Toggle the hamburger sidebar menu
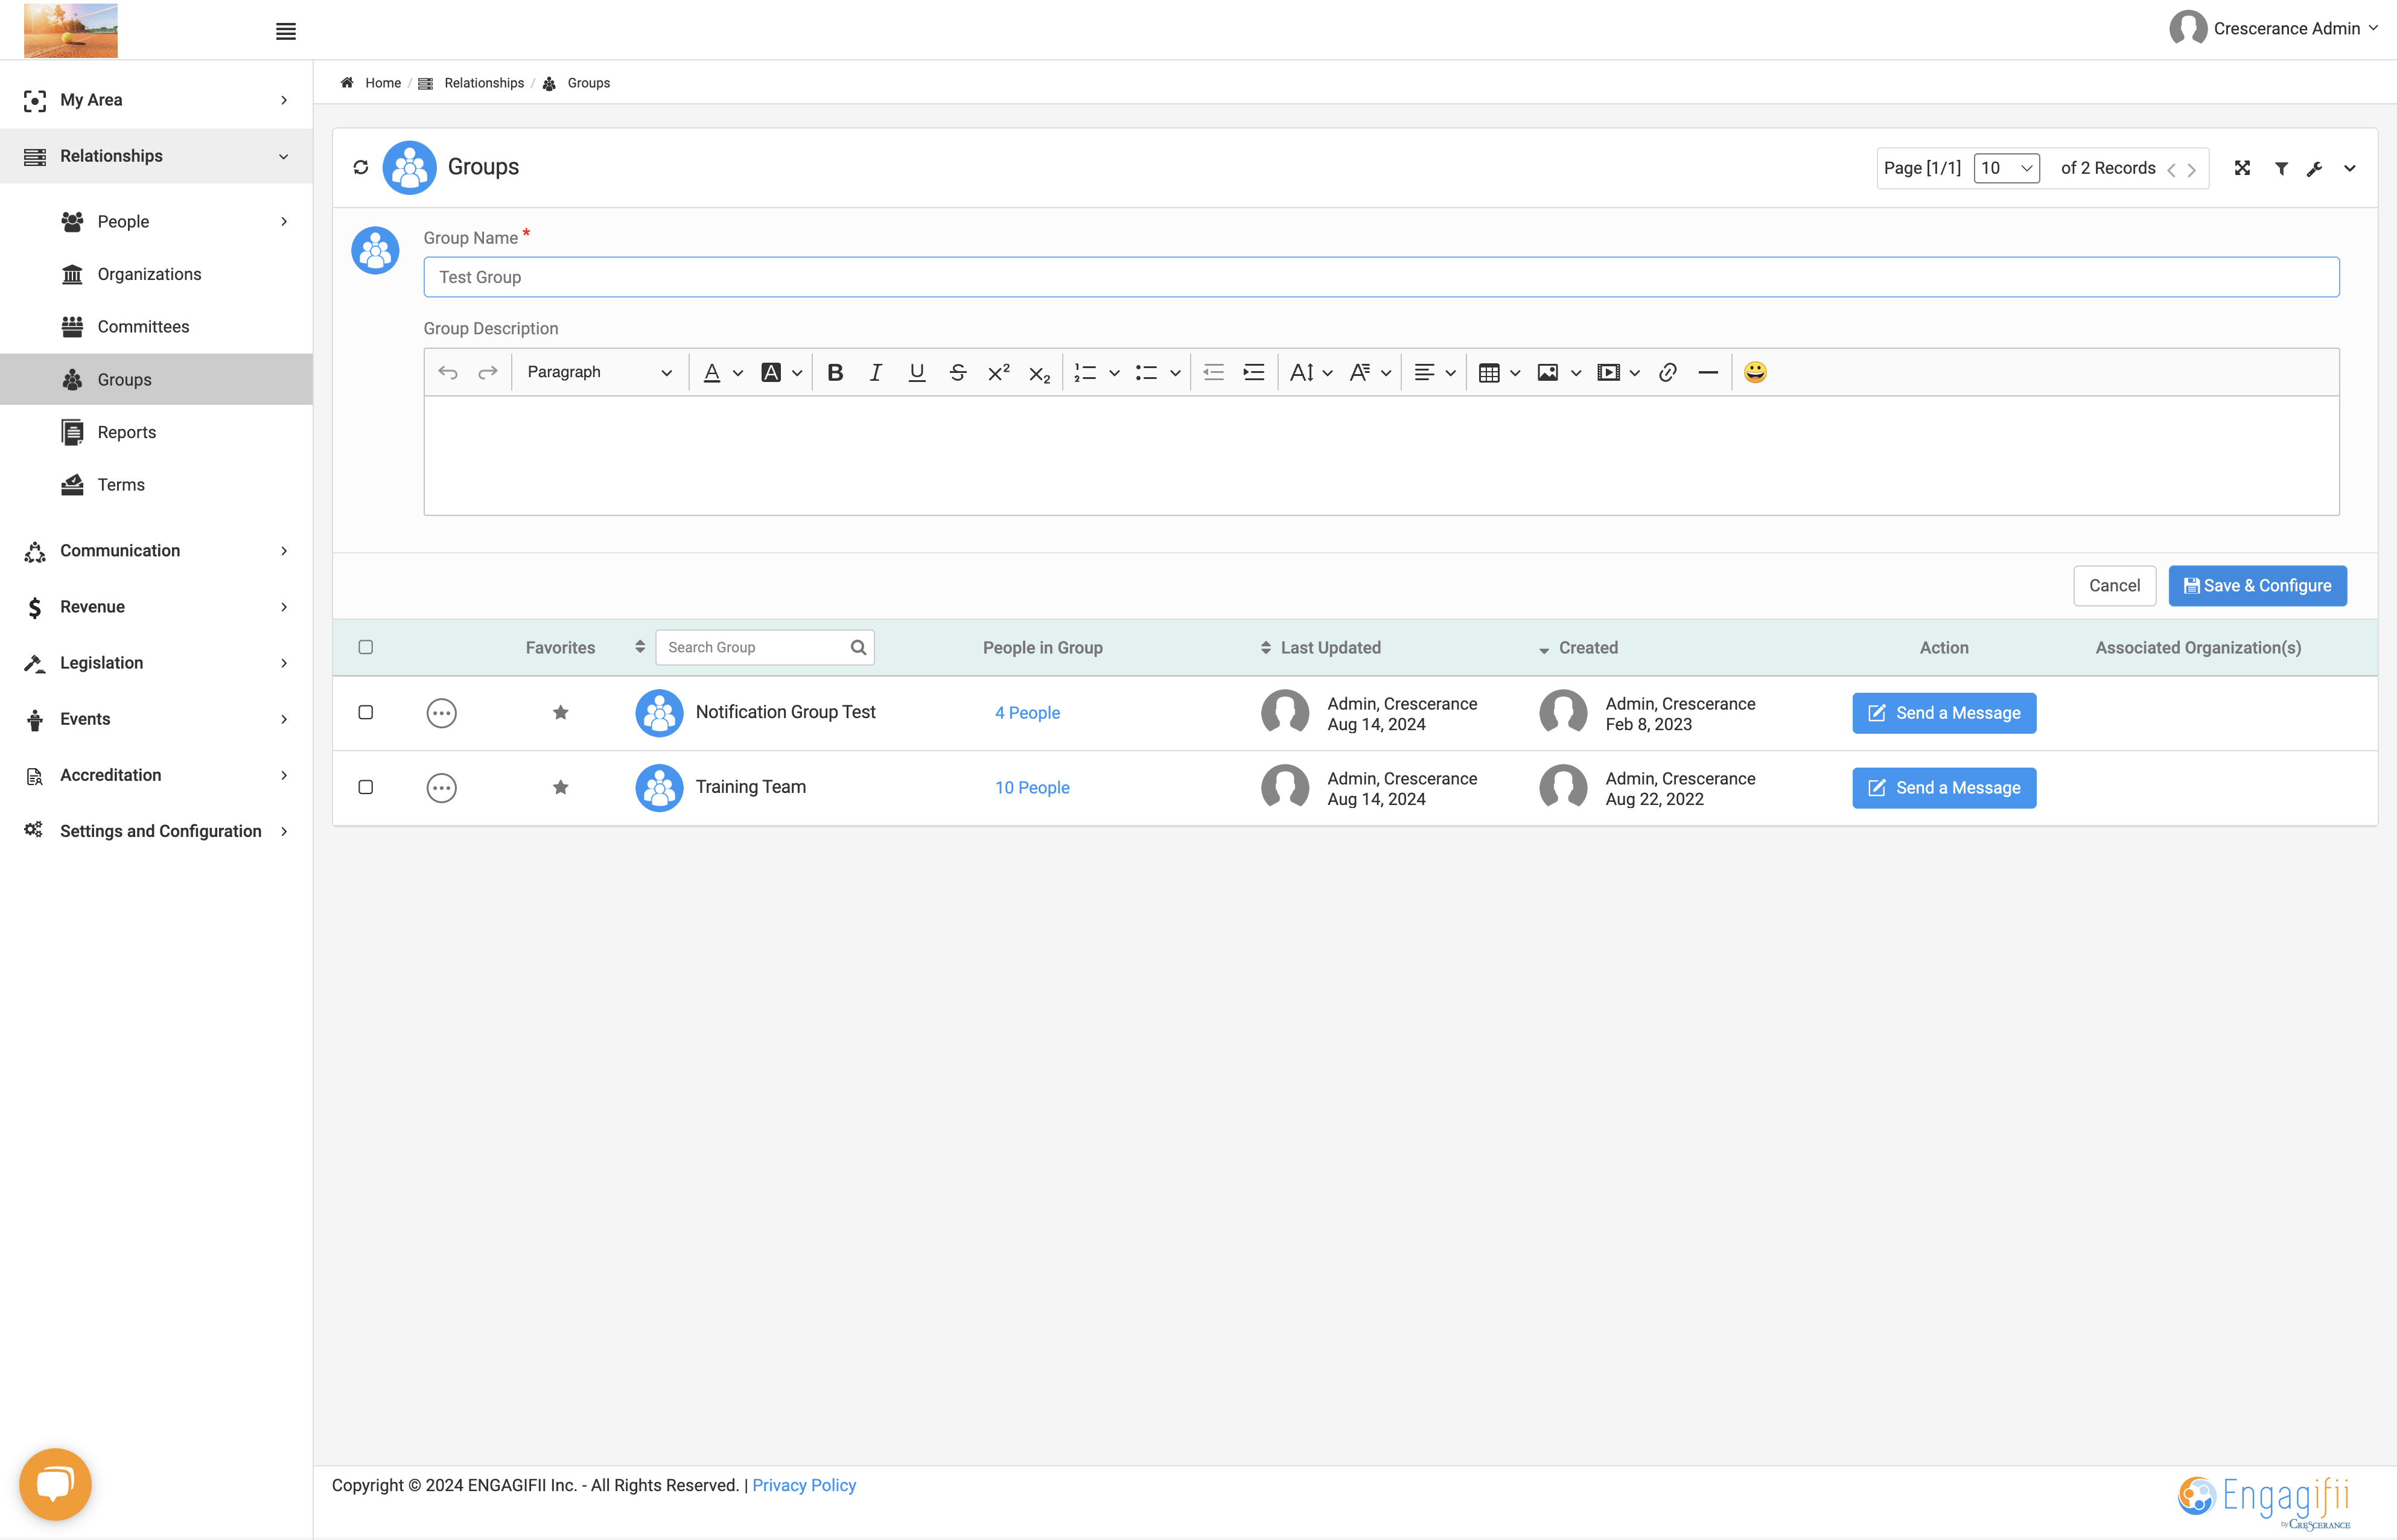This screenshot has width=2397, height=1540. [285, 31]
